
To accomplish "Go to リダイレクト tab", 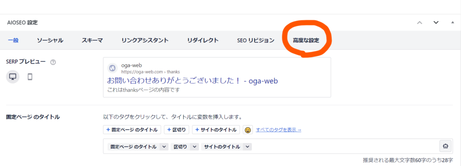I will [203, 40].
